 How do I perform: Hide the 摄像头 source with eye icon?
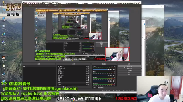coord(87,82)
